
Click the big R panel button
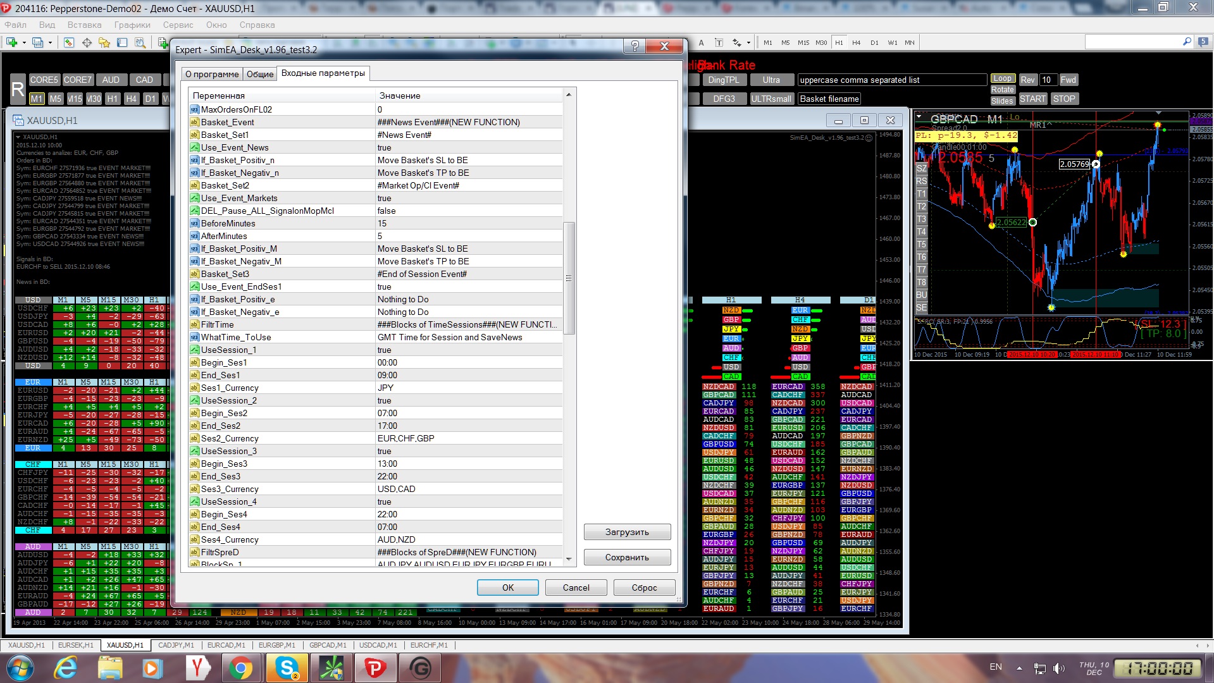(18, 90)
